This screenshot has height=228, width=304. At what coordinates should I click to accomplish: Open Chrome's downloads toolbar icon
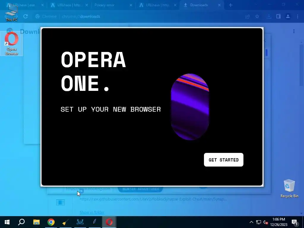[x=269, y=17]
